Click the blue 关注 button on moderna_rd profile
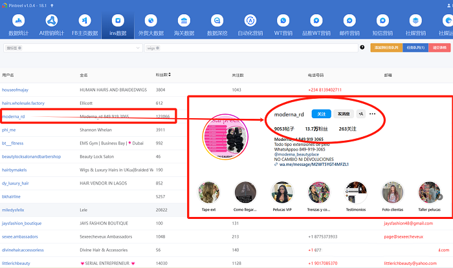This screenshot has height=268, width=453. [x=321, y=114]
